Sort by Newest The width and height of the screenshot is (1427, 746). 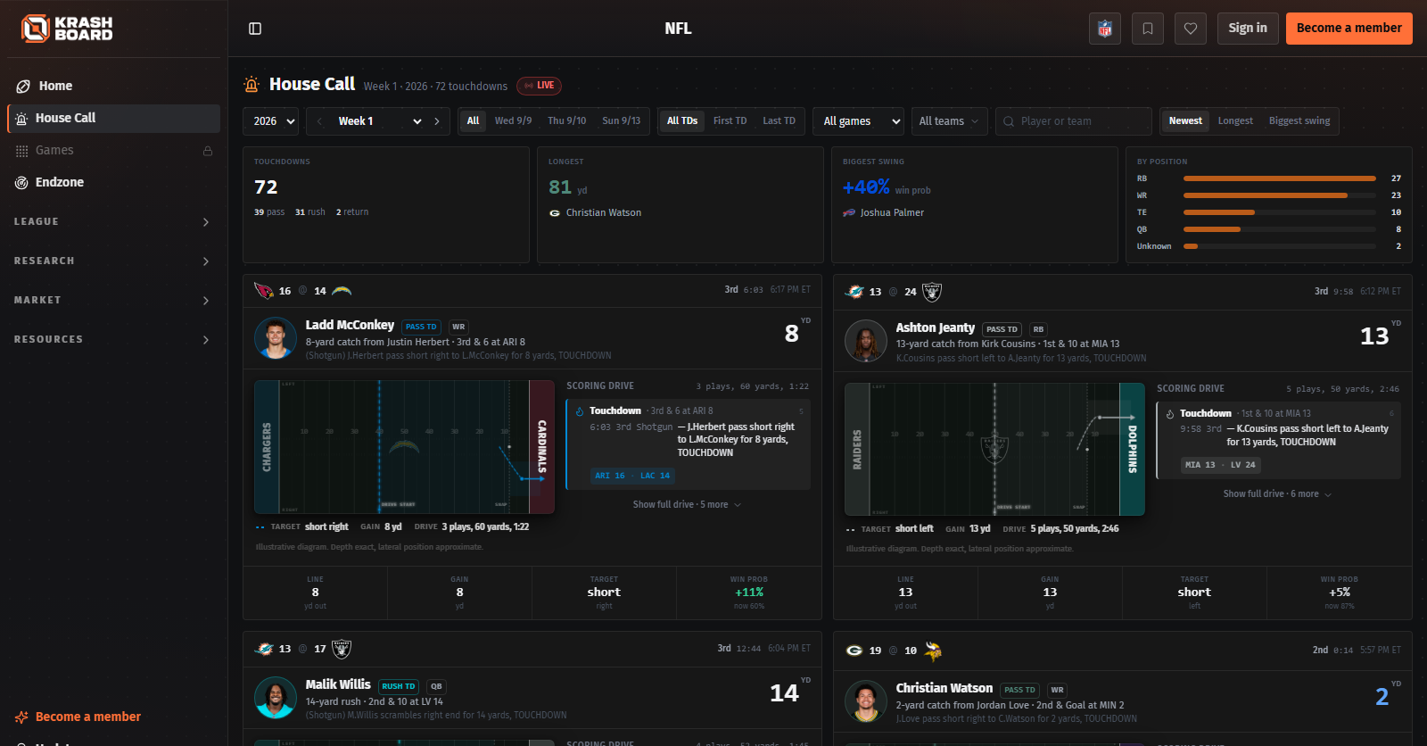click(1185, 121)
